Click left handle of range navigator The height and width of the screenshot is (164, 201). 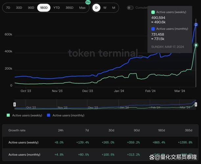coord(14,104)
